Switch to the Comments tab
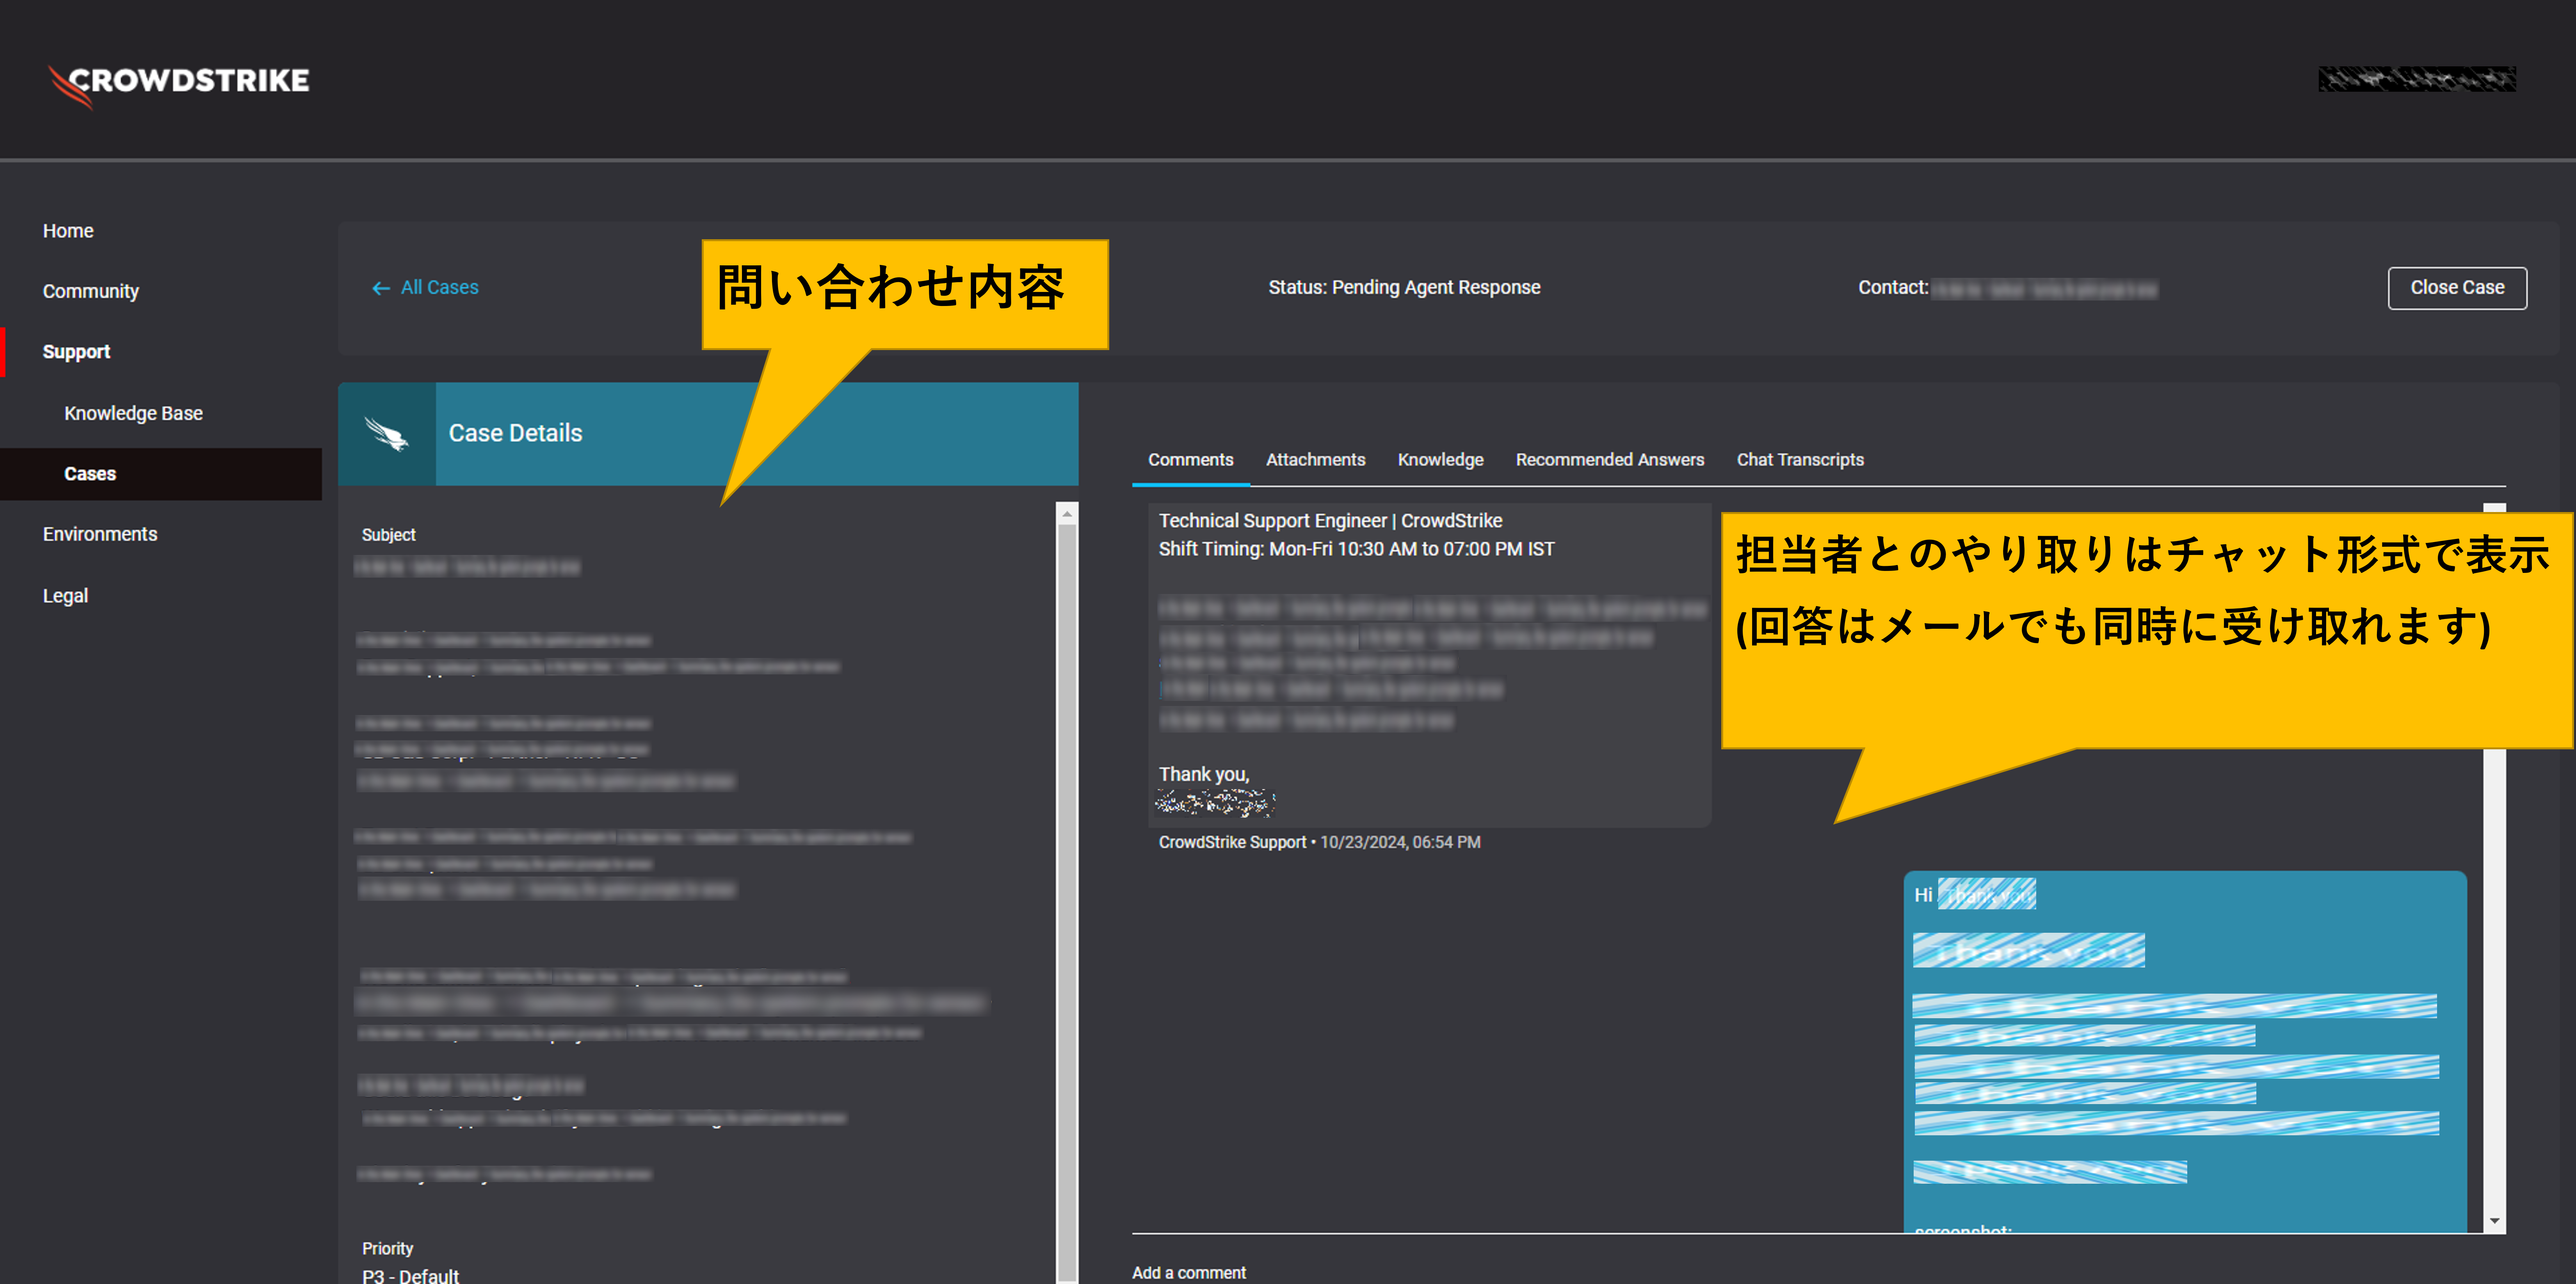The image size is (2576, 1284). 1190,460
